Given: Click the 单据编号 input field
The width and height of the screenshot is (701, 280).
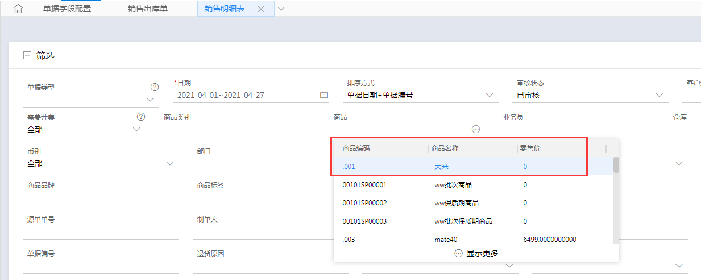Looking at the screenshot, I should (x=101, y=266).
